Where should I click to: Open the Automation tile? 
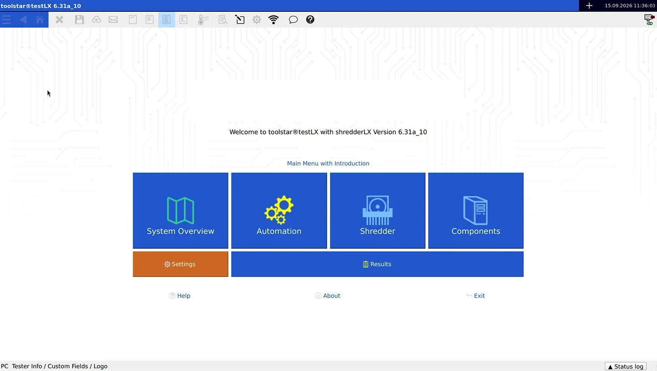[279, 211]
